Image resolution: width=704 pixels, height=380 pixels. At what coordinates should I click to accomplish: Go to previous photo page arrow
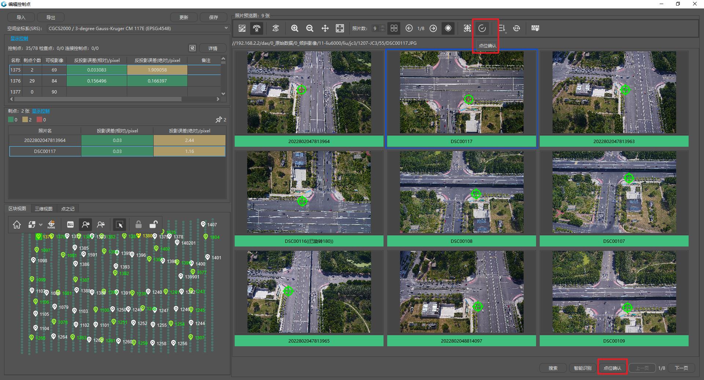[409, 28]
